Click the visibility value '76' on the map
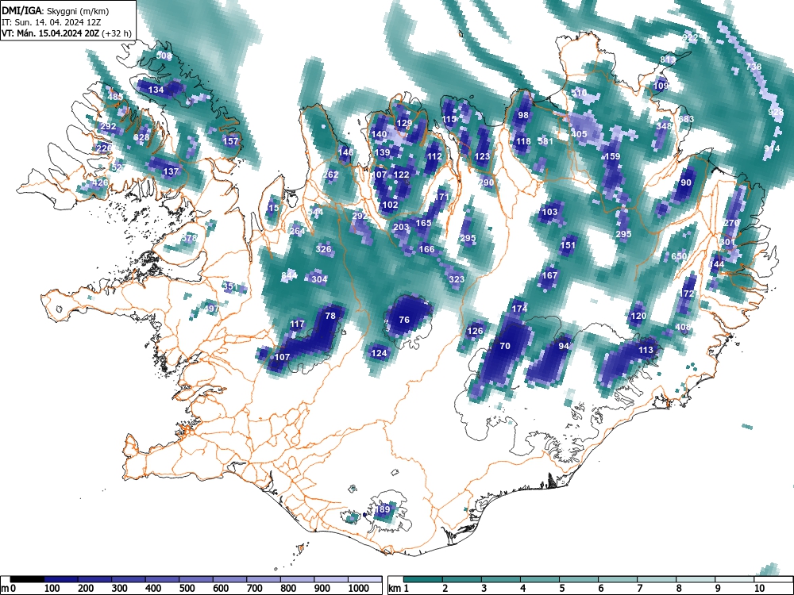The image size is (794, 595). tap(404, 320)
